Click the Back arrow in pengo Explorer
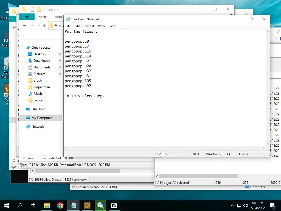Screen dimensions: 281x211 (24, 26)
